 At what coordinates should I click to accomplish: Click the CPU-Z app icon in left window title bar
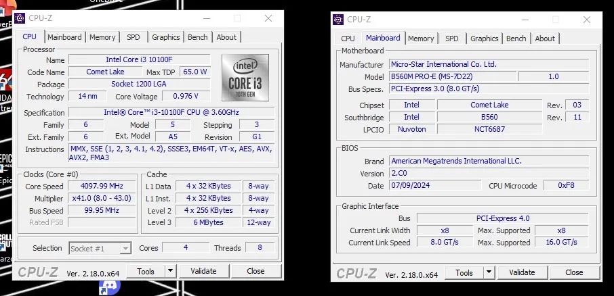(20, 18)
